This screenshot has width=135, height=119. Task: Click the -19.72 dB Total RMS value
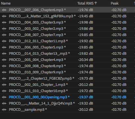tap(85, 91)
